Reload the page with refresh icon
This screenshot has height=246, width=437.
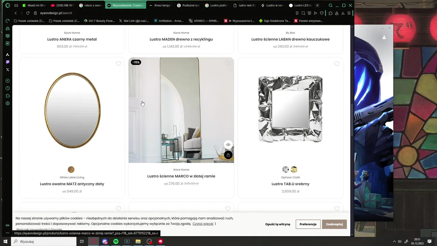click(28, 13)
